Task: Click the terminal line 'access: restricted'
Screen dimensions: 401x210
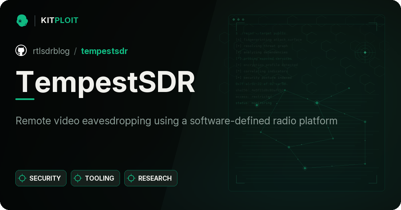Action: (x=254, y=97)
